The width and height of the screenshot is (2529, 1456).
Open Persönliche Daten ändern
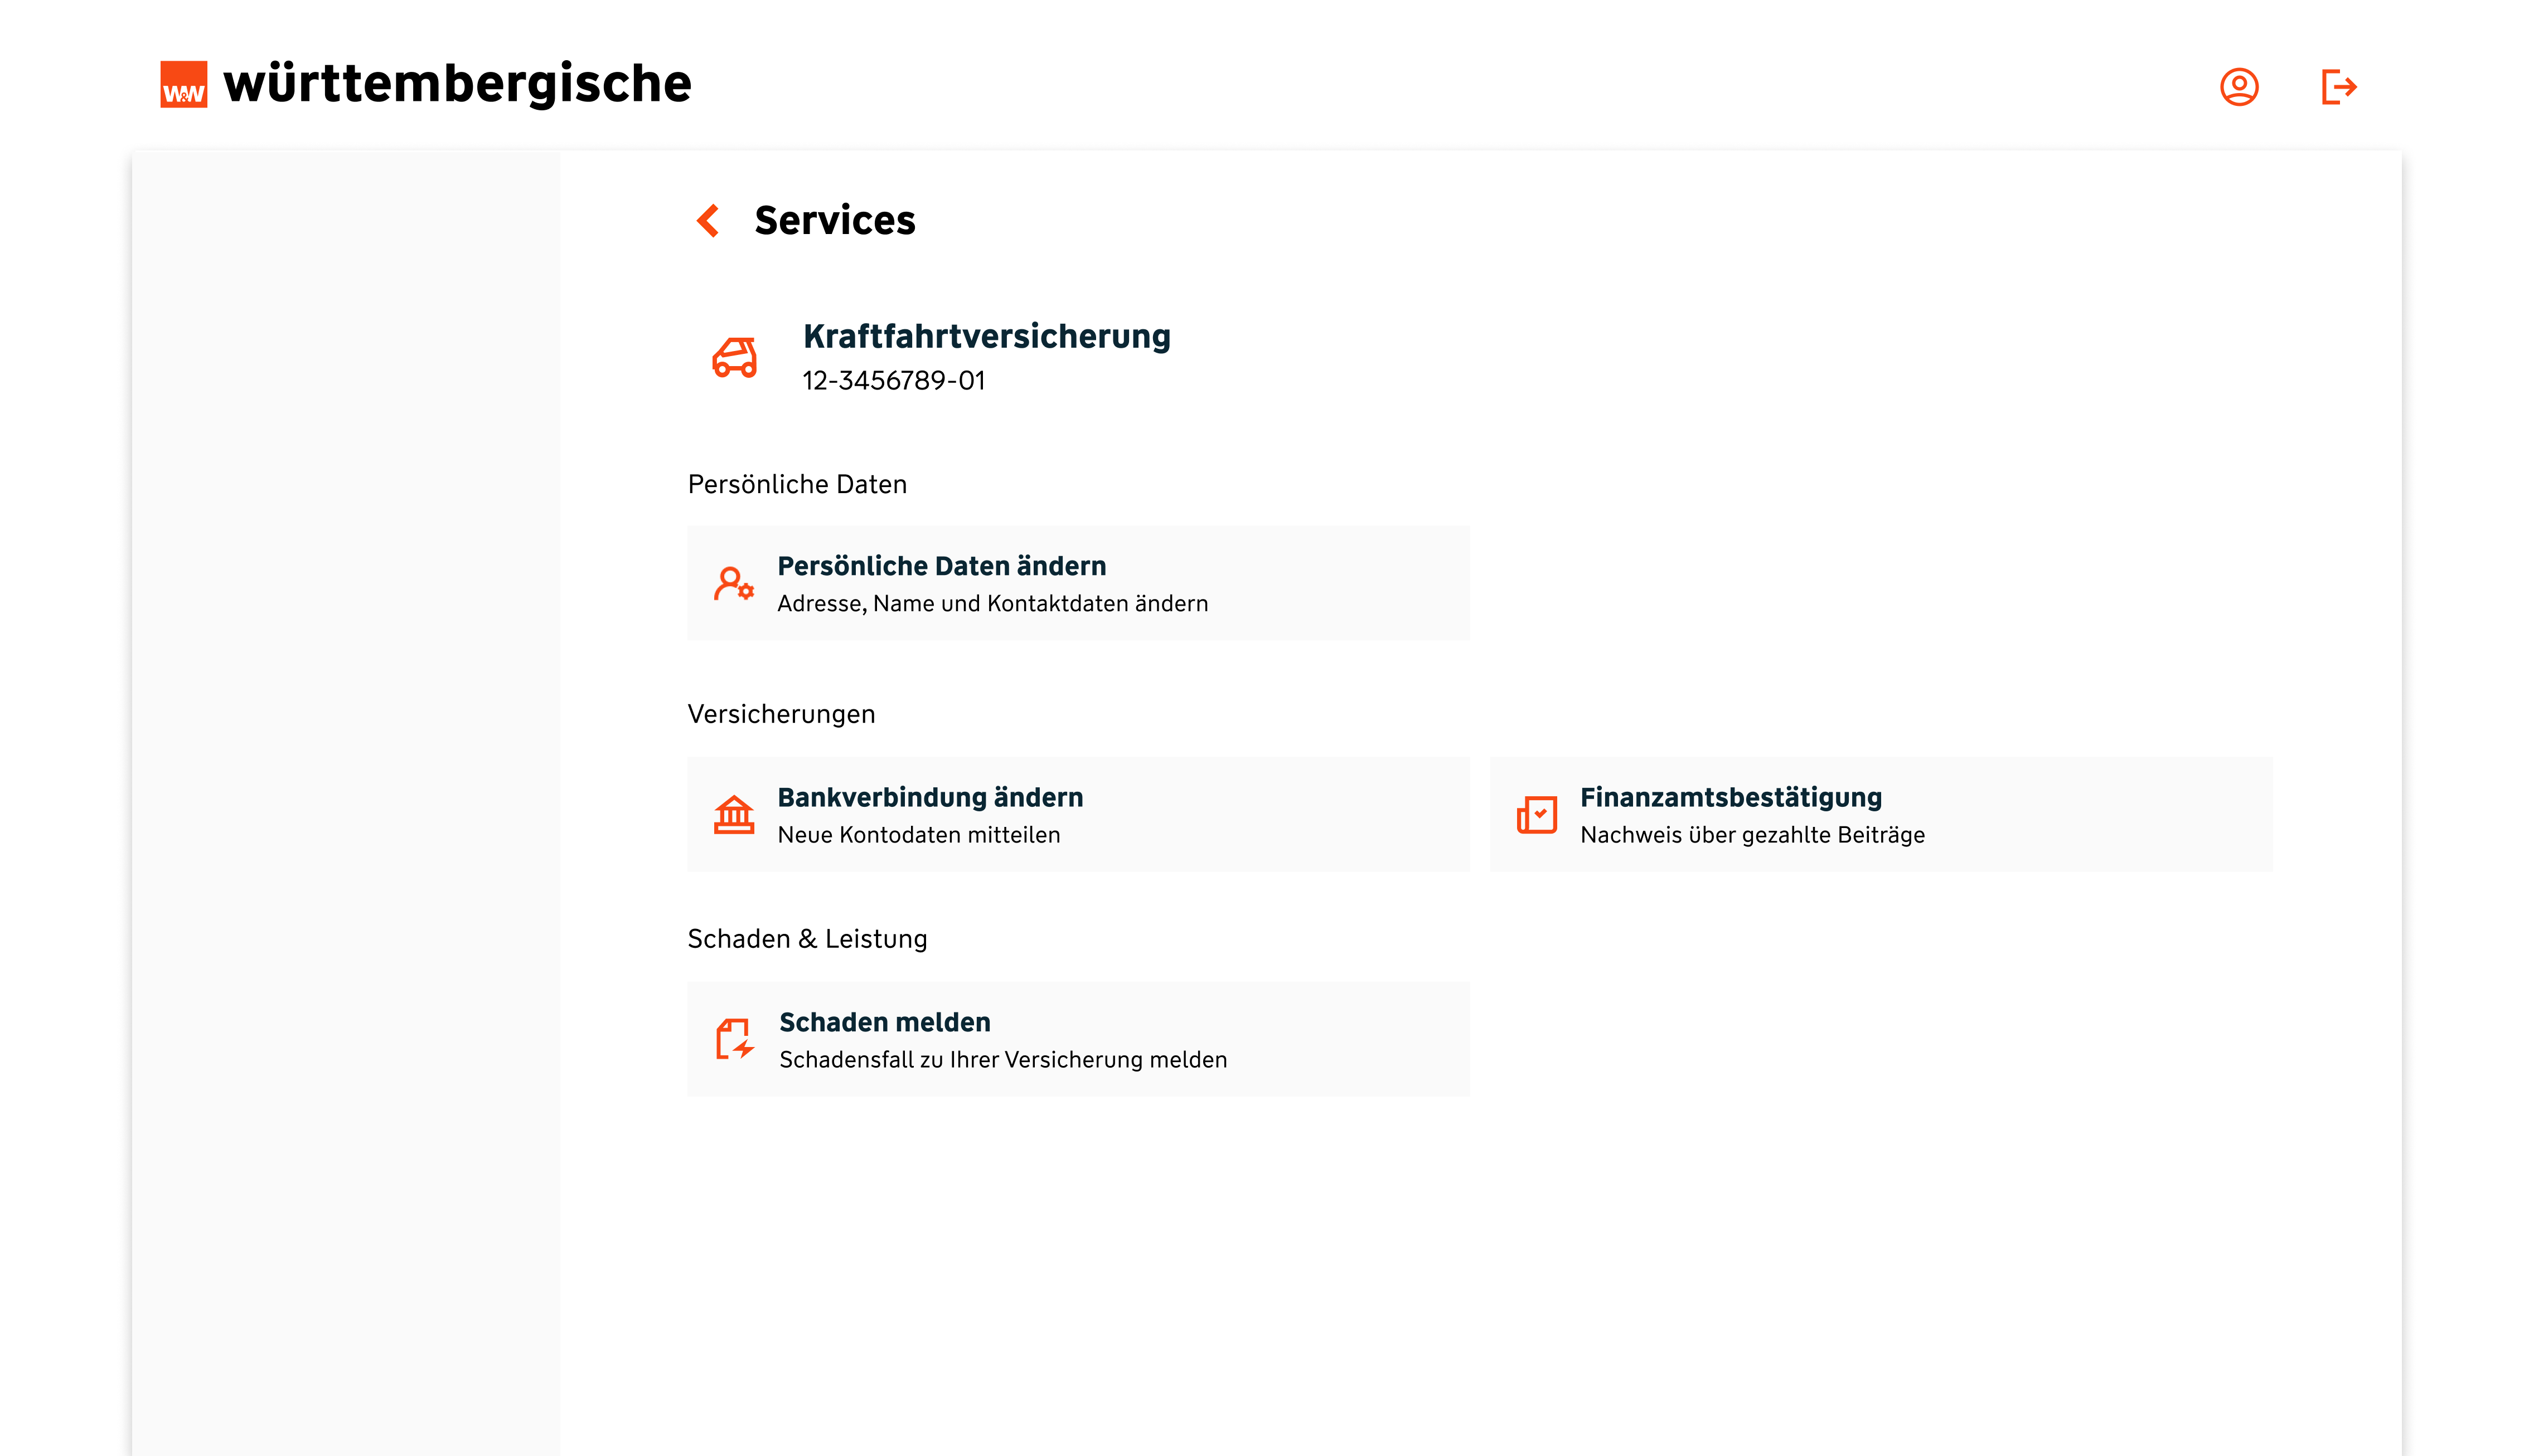(941, 566)
